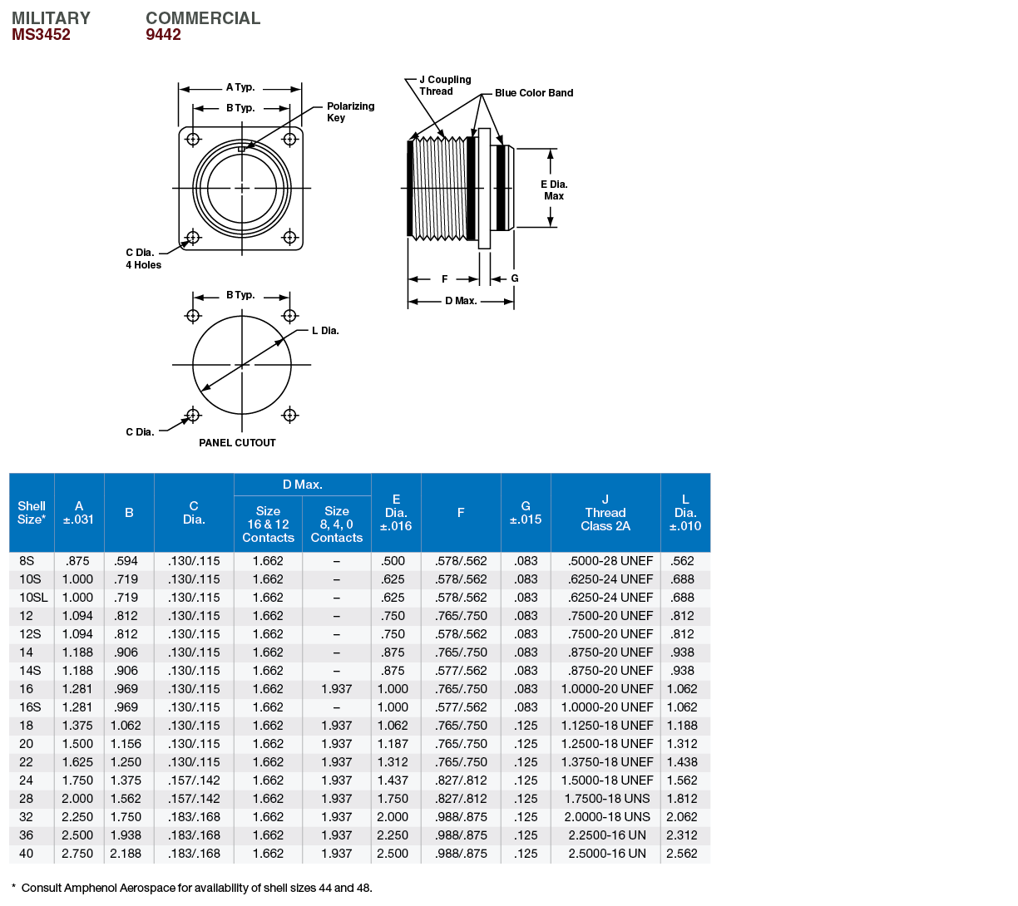Click the E Dia. Max dimension label
Image resolution: width=1018 pixels, height=906 pixels.
coord(554,190)
